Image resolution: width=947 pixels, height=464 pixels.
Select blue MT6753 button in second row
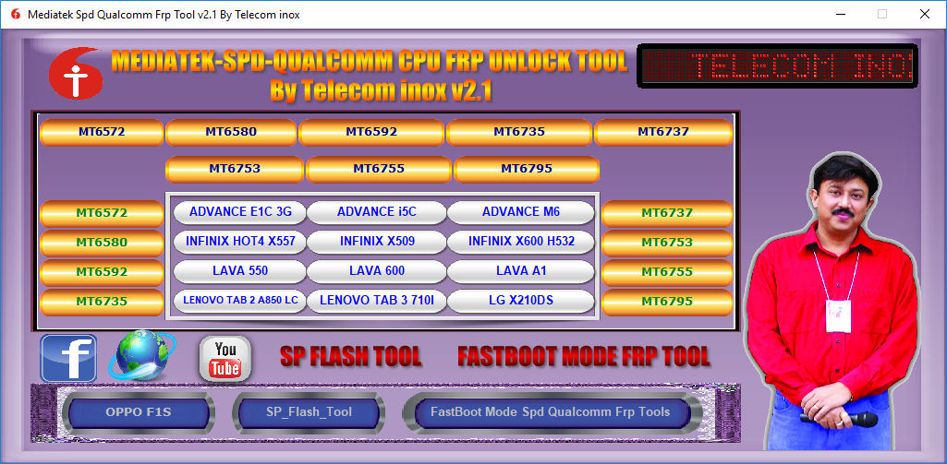tap(235, 170)
